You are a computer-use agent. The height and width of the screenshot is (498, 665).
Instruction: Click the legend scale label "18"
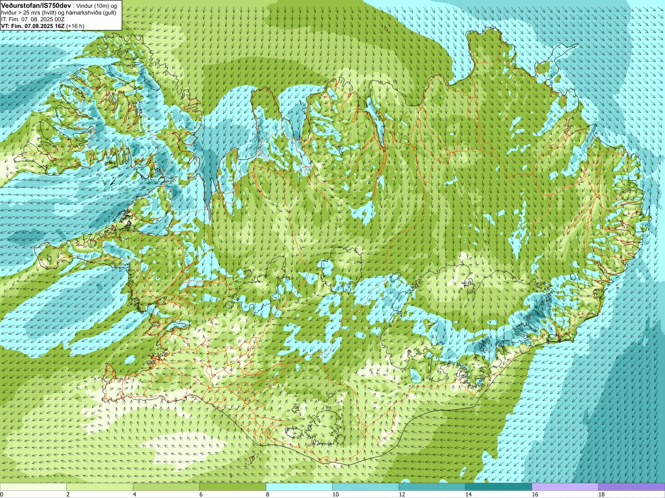[x=601, y=494]
